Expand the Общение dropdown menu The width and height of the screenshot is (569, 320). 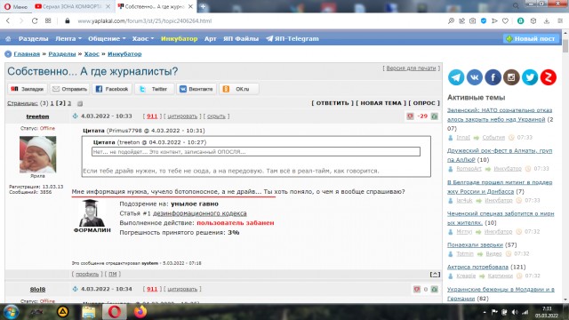pos(107,39)
